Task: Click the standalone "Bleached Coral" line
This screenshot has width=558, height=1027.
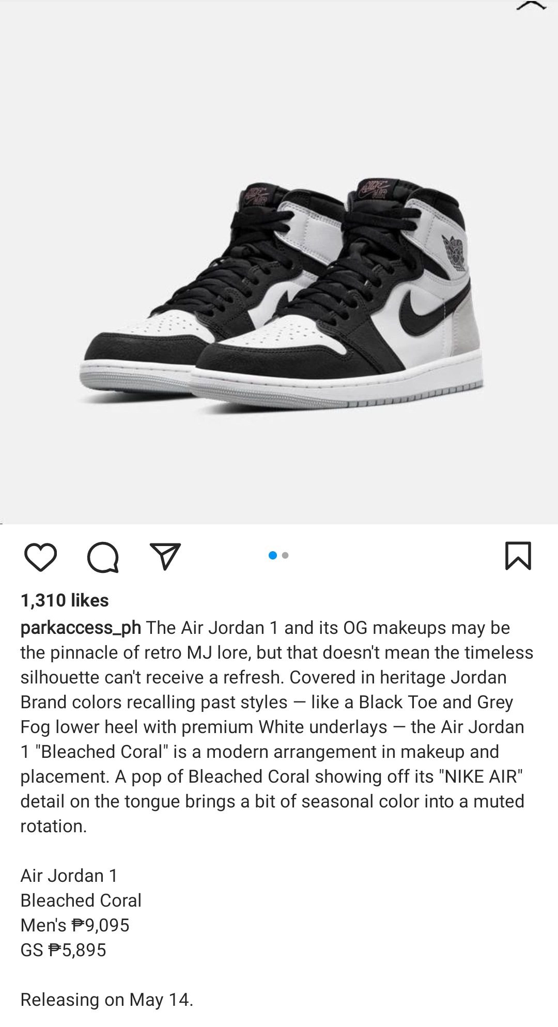Action: pyautogui.click(x=81, y=900)
